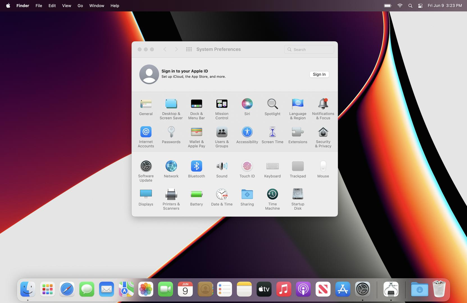Open Messages from the Dock

[x=87, y=289]
